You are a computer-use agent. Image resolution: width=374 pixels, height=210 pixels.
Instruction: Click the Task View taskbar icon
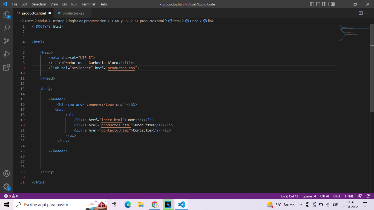pyautogui.click(x=114, y=205)
